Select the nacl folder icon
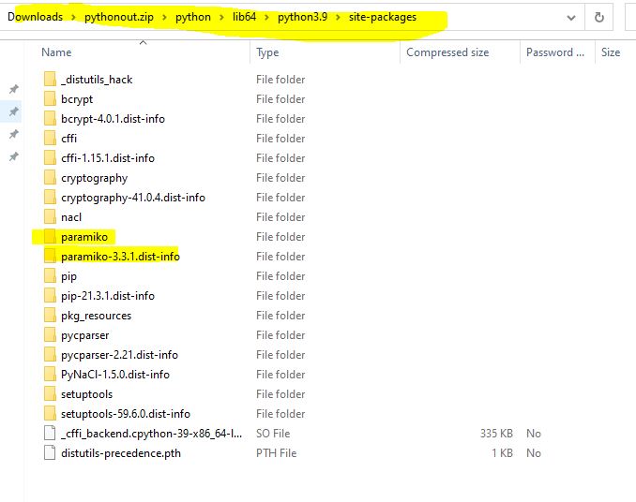636x502 pixels. point(50,217)
